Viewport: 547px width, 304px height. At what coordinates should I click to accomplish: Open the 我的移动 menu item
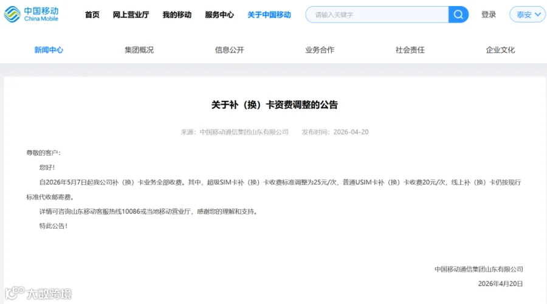pyautogui.click(x=177, y=15)
